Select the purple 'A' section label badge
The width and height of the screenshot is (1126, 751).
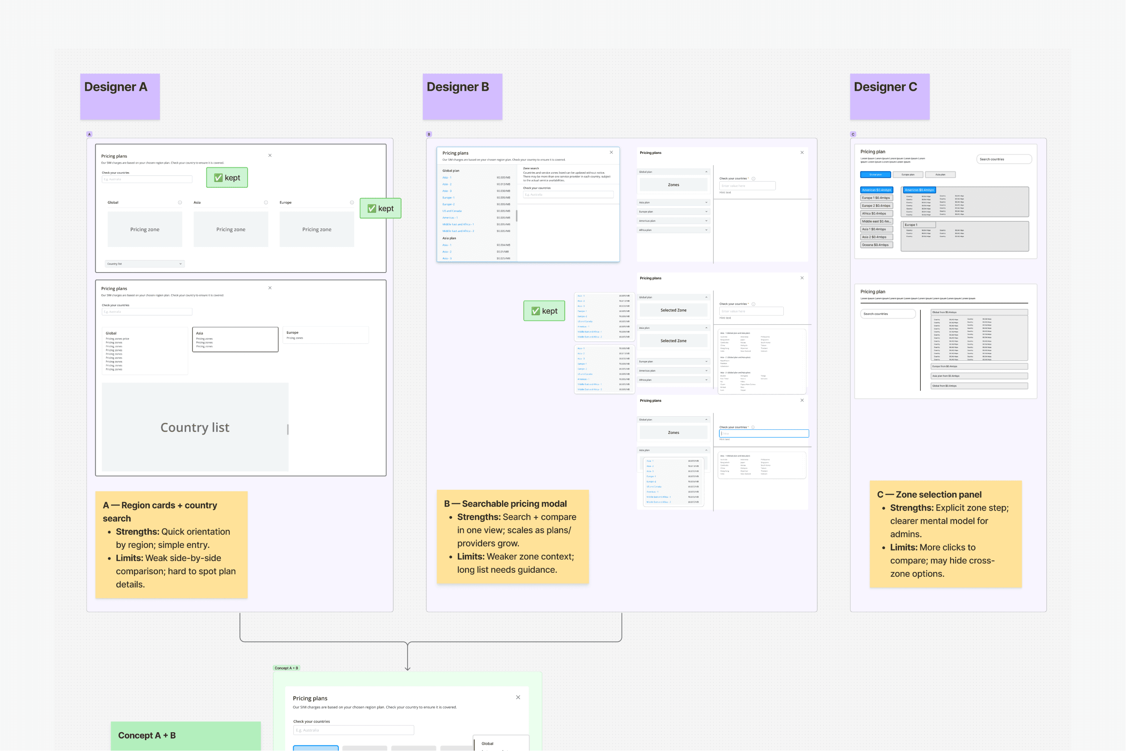point(89,134)
